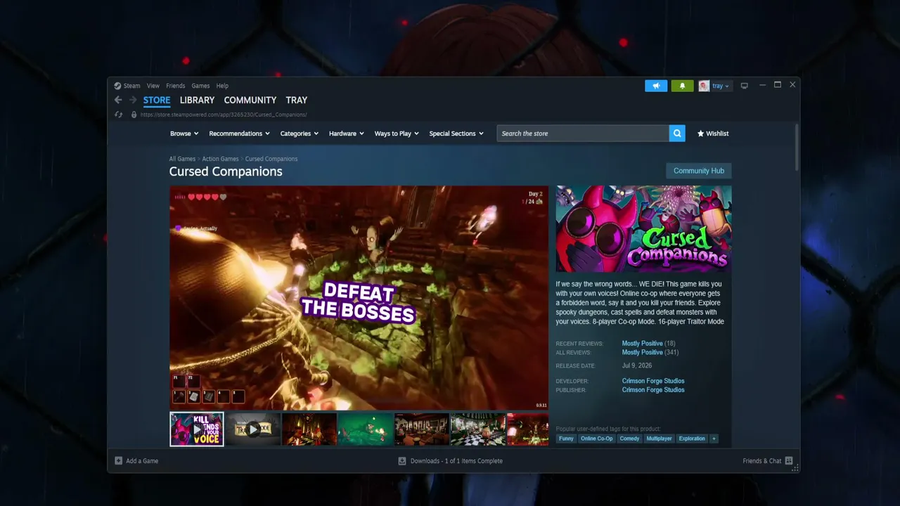Viewport: 900px width, 506px height.
Task: Select the checkered floor screenshot thumbnail
Action: [x=478, y=429]
